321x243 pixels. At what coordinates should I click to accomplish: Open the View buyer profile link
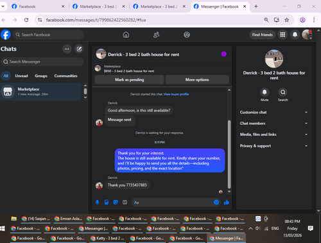point(176,94)
